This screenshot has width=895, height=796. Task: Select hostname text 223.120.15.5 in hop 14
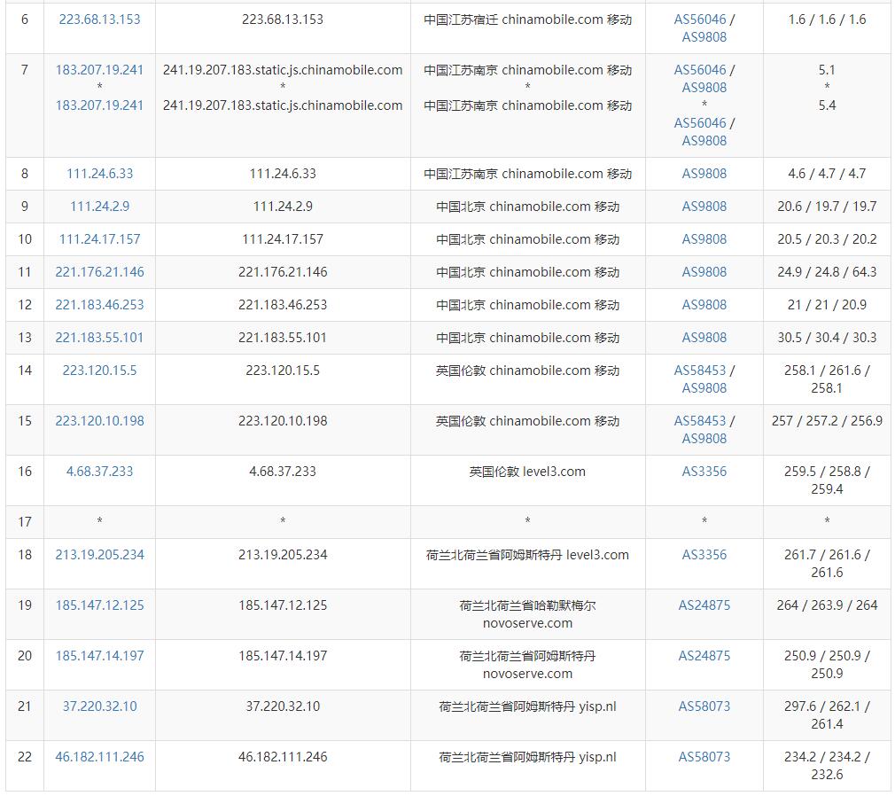(x=283, y=371)
